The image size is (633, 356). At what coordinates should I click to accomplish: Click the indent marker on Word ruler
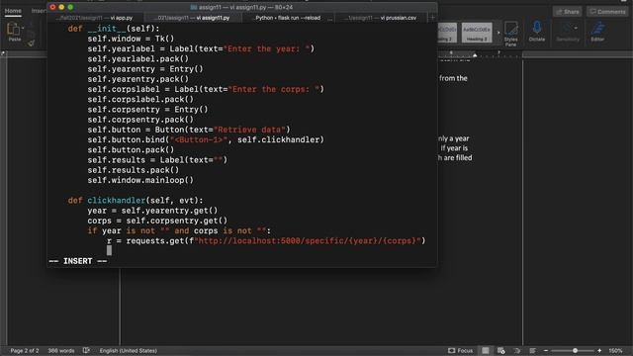tap(475, 54)
